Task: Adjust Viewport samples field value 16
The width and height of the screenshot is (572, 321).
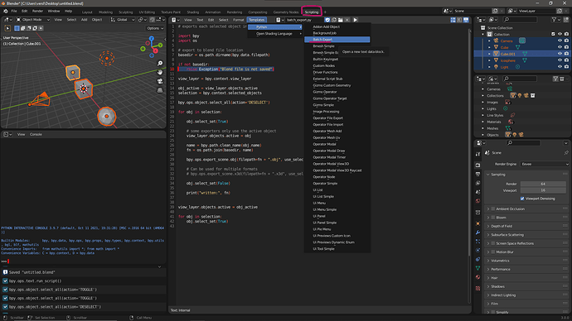Action: [x=543, y=190]
